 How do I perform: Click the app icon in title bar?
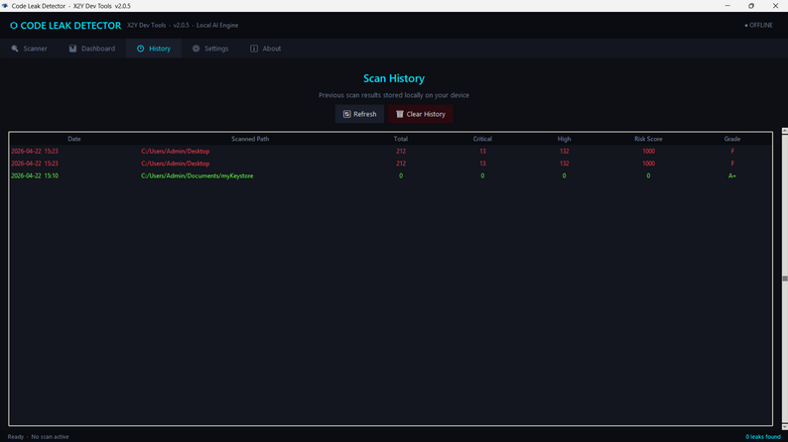pos(5,6)
